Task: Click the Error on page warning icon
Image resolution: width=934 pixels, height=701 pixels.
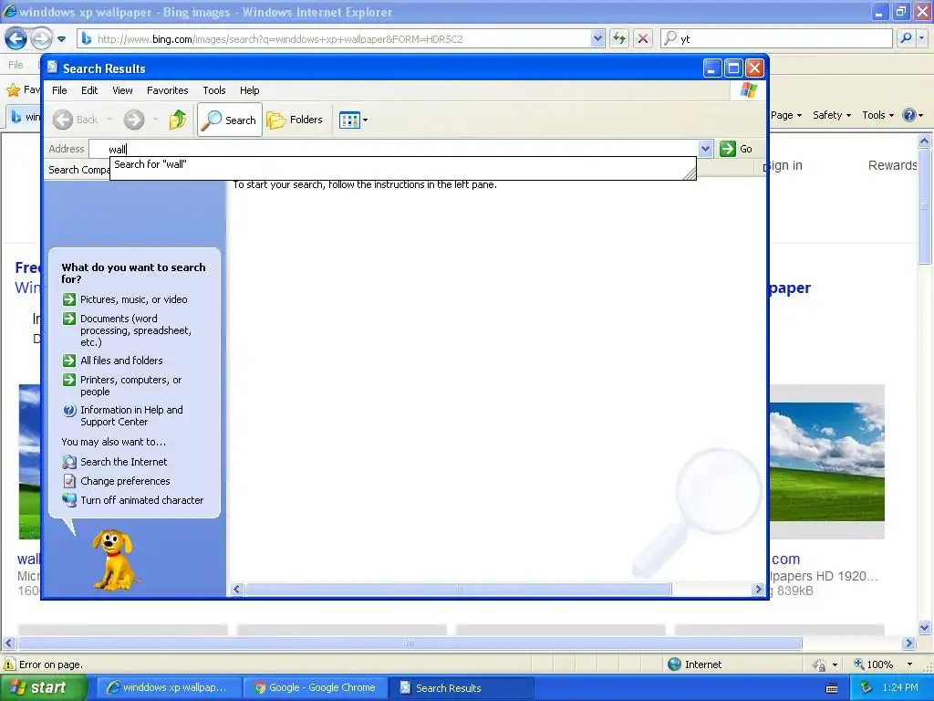Action: coord(9,664)
